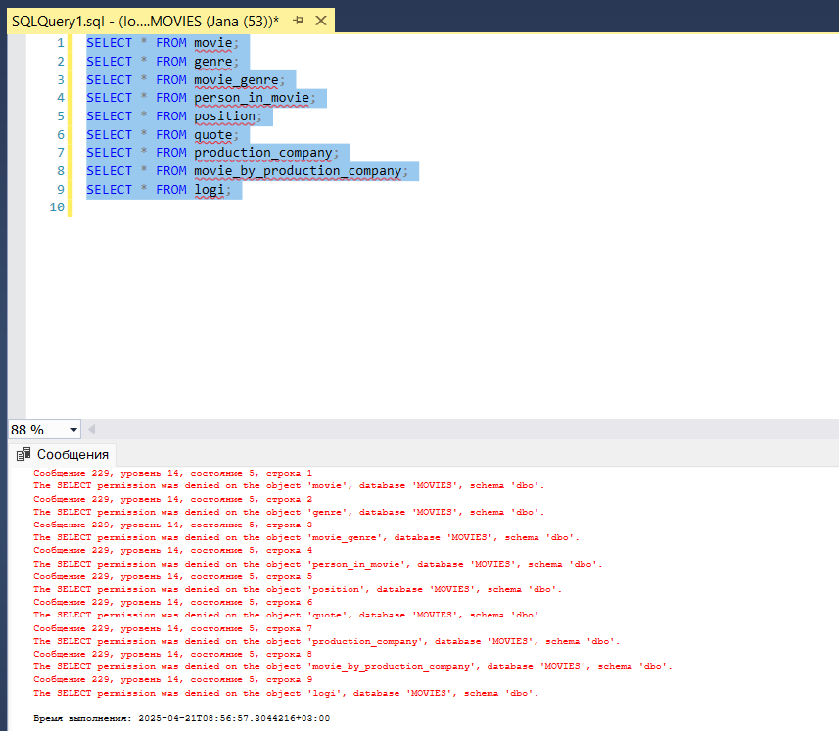Close the SQLQuery1.sql query tab

click(x=321, y=21)
